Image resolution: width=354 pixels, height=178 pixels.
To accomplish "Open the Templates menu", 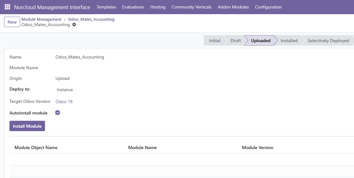I will tap(106, 7).
